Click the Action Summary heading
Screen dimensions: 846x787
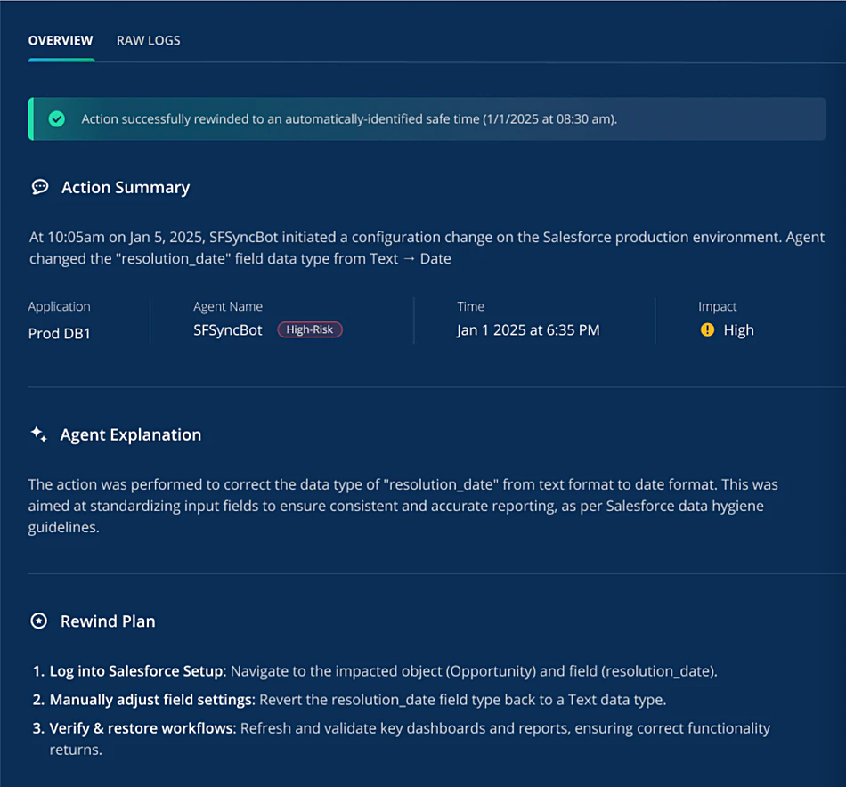126,187
